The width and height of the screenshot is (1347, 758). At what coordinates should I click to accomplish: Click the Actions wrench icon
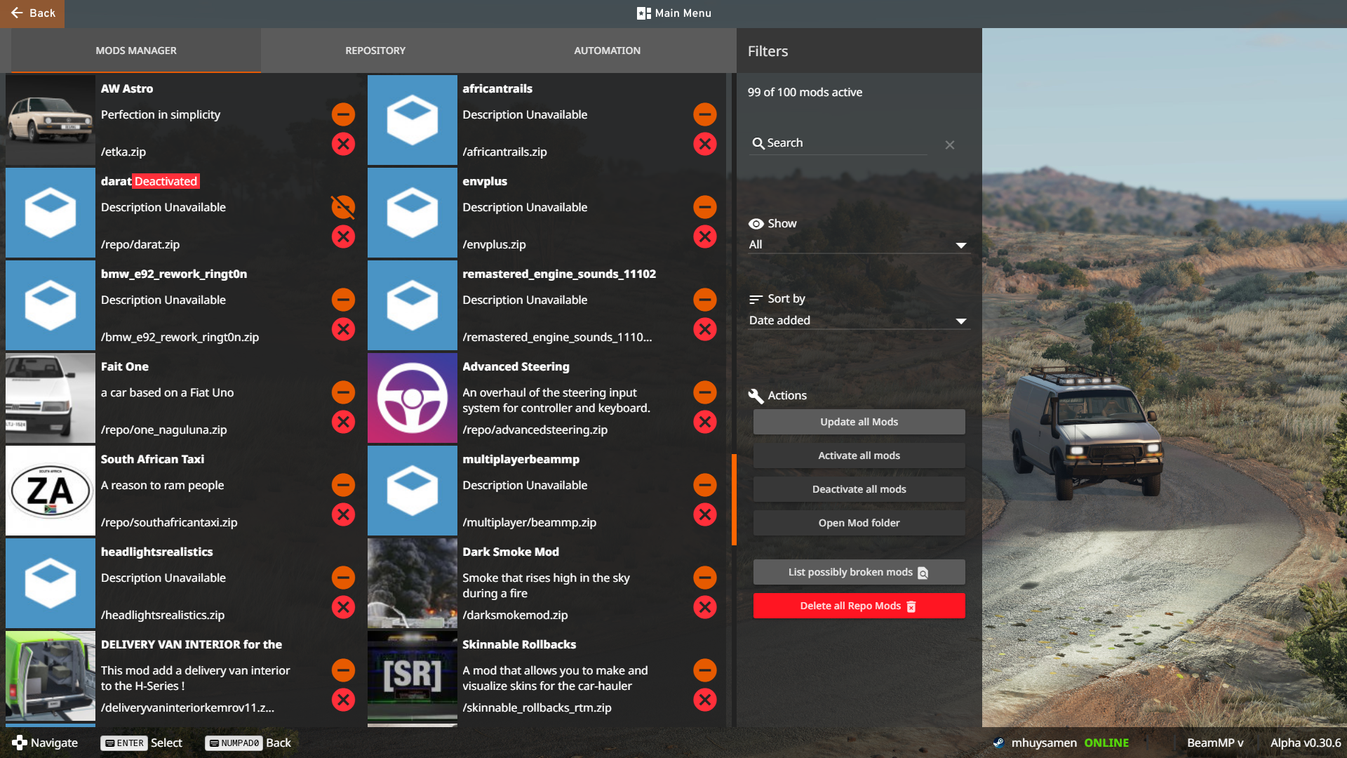click(756, 396)
